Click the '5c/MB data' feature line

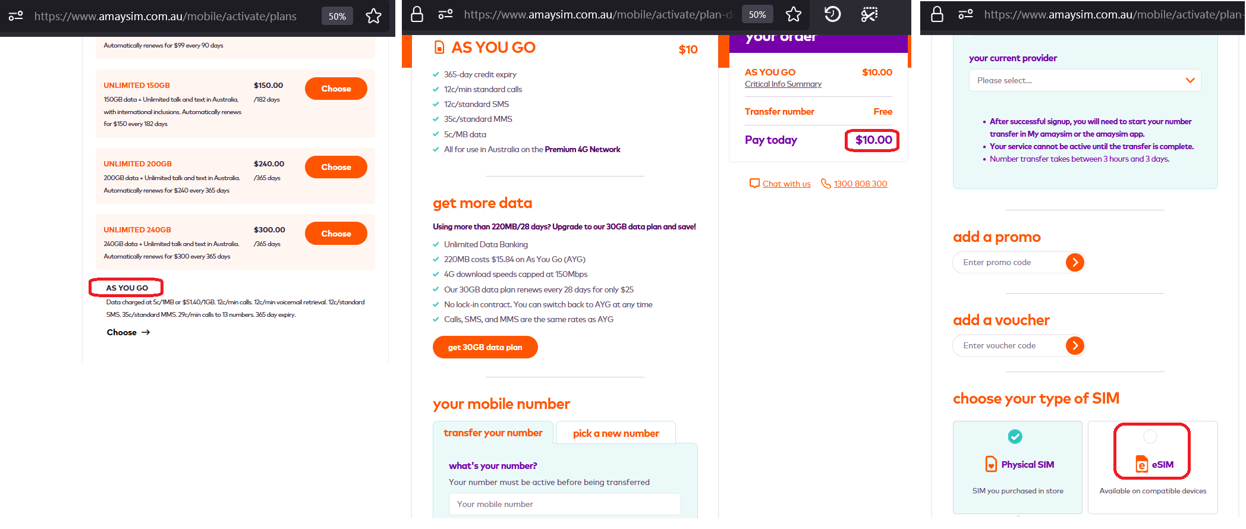(x=465, y=134)
